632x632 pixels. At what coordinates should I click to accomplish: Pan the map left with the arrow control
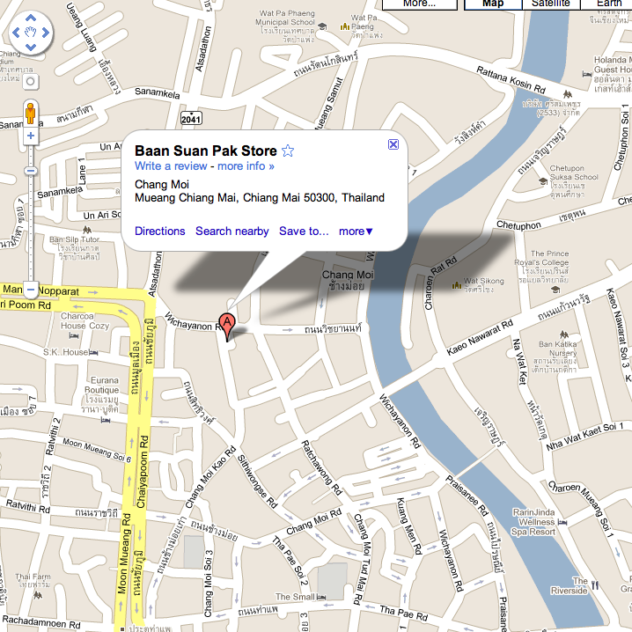[16, 33]
